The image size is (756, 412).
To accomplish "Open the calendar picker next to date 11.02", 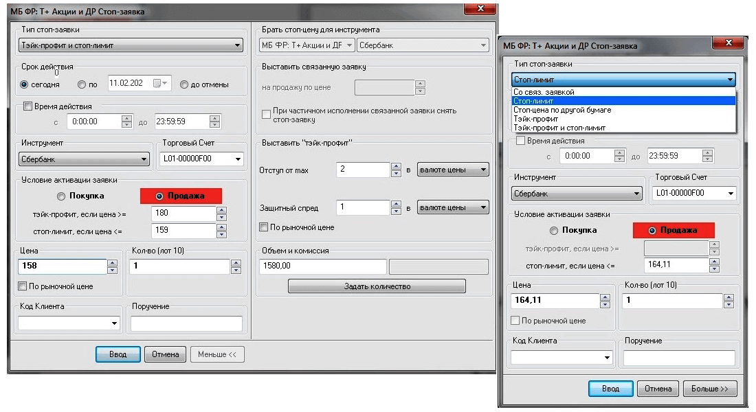I will [x=160, y=84].
